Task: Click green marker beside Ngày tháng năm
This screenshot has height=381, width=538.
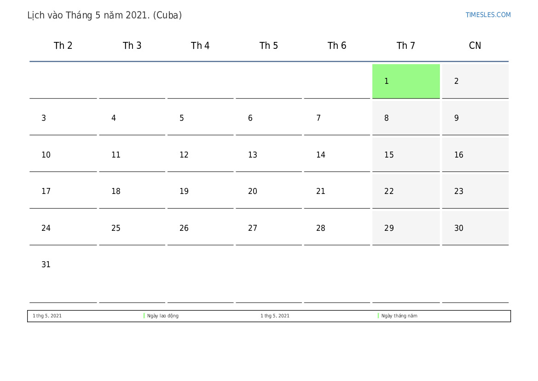Action: point(378,316)
